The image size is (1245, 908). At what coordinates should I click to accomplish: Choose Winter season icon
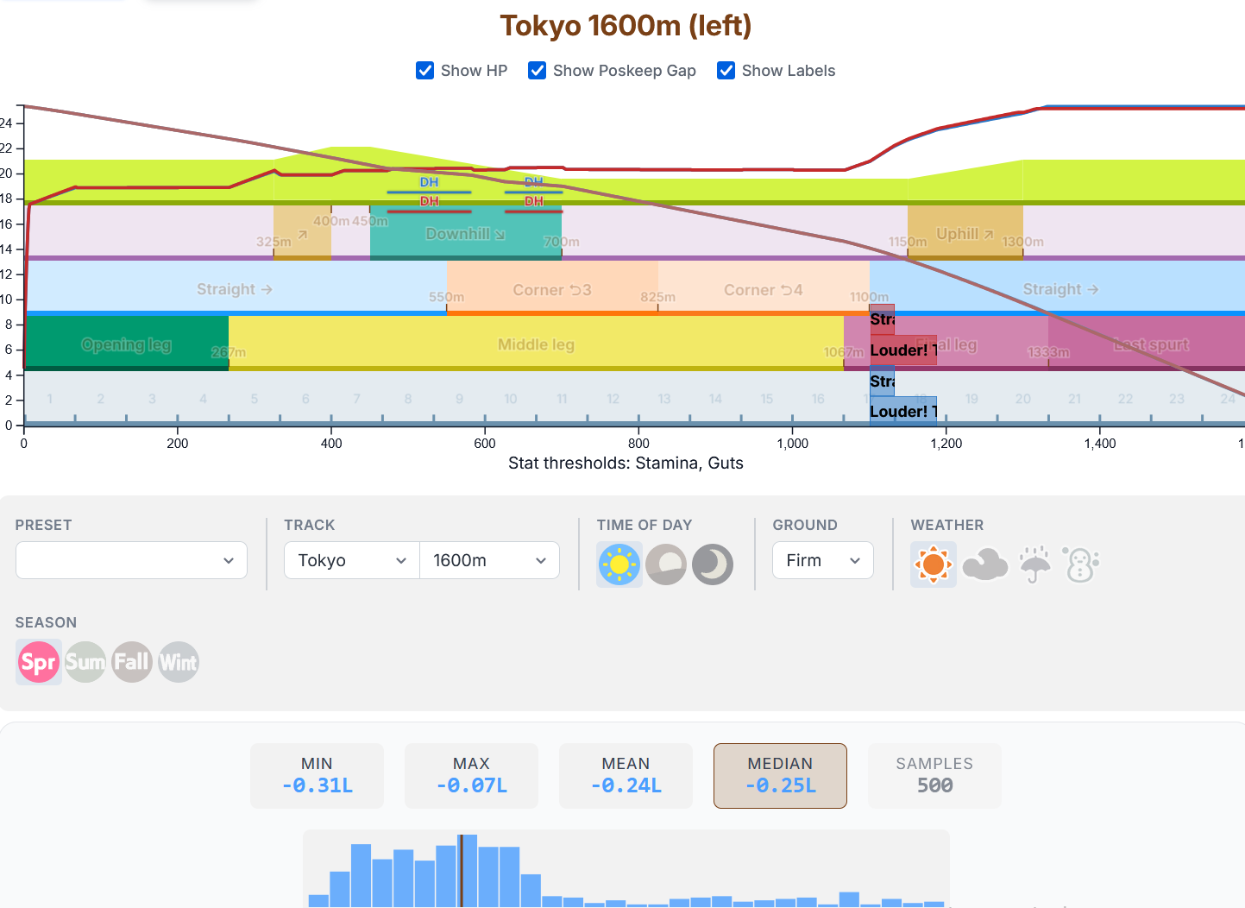(x=179, y=662)
